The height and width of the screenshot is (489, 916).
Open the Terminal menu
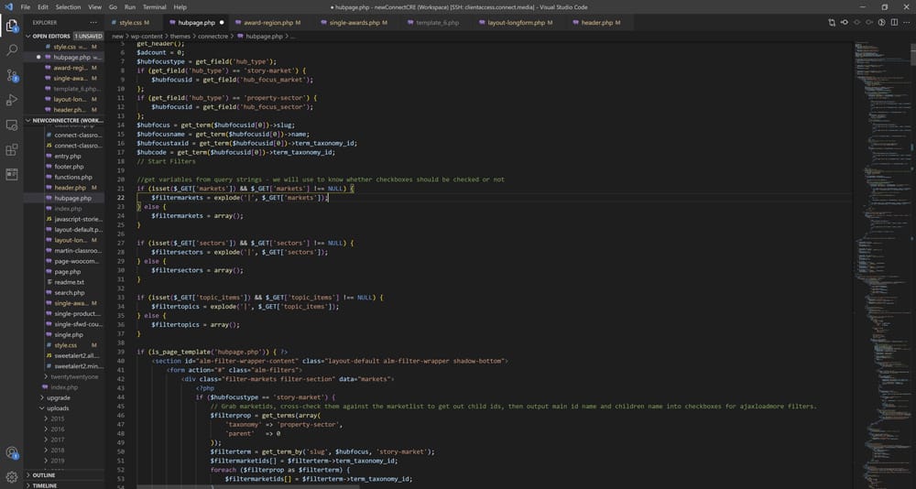154,6
